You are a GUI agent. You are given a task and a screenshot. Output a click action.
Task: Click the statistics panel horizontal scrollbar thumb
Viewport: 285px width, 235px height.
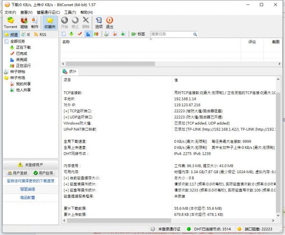click(x=119, y=220)
